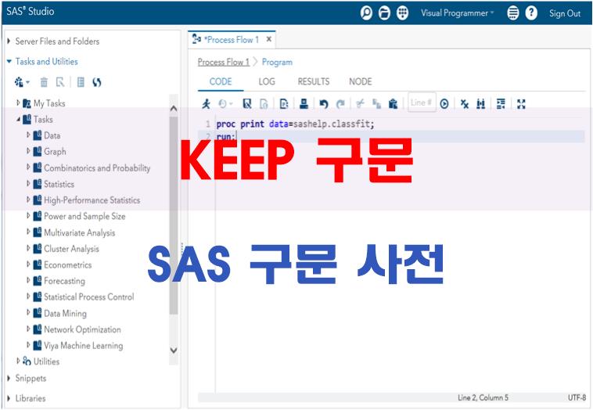
Task: Format code with the indent icon
Action: click(x=501, y=103)
